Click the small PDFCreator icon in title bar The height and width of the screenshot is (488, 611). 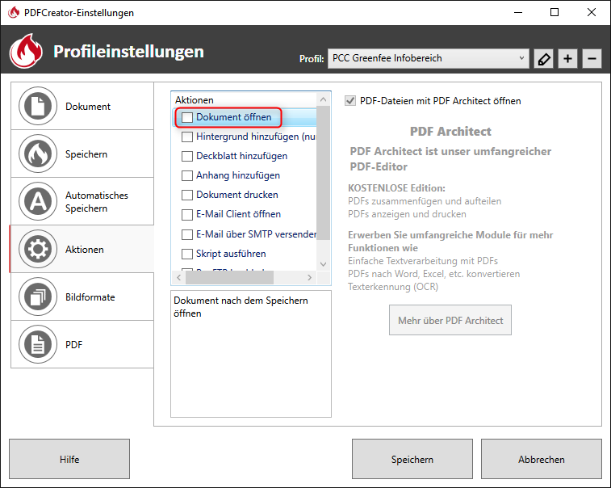click(x=14, y=12)
